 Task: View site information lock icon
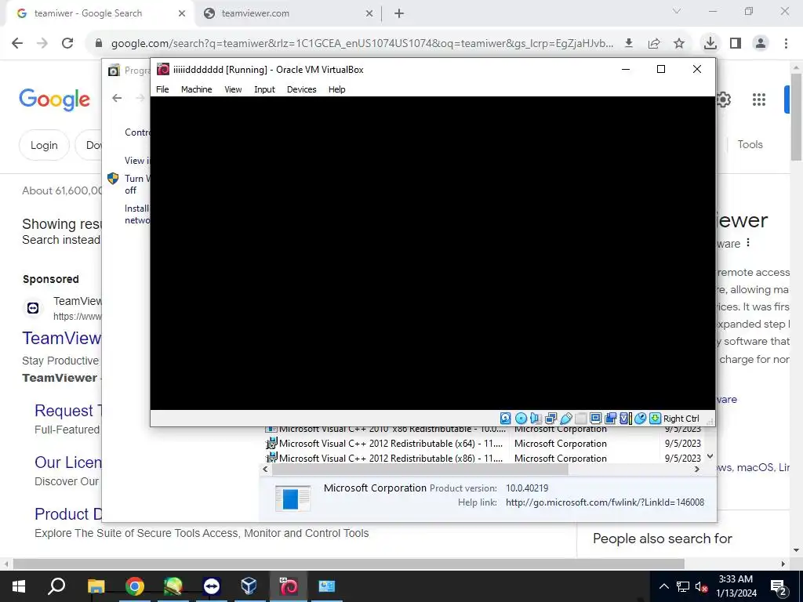pyautogui.click(x=99, y=44)
